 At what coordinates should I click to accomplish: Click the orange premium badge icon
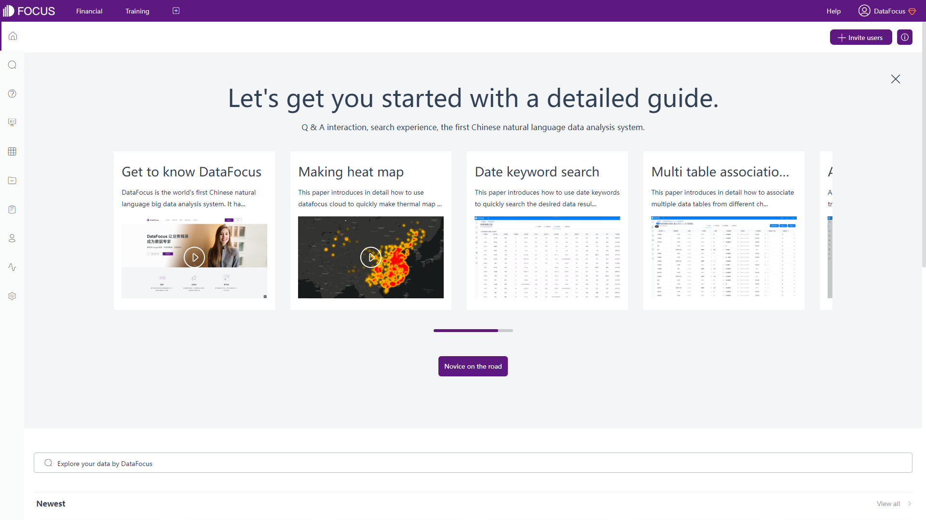click(912, 11)
